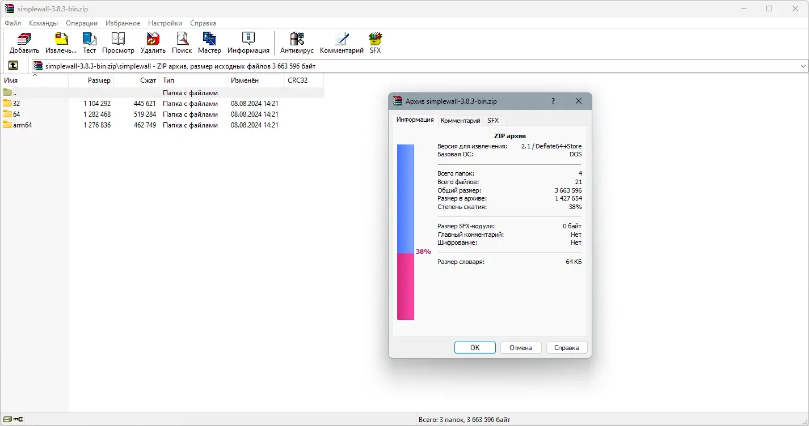Click the WinRAR icon in the title bar
The width and height of the screenshot is (809, 426).
pos(9,8)
